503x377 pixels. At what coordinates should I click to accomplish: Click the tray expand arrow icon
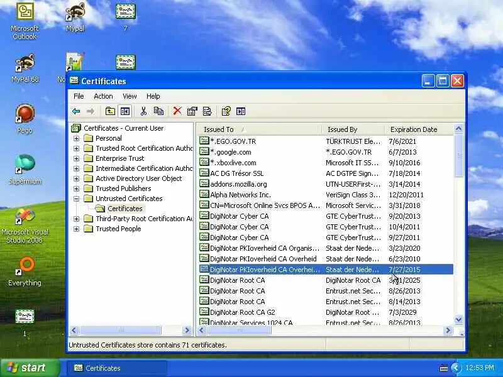pyautogui.click(x=455, y=368)
